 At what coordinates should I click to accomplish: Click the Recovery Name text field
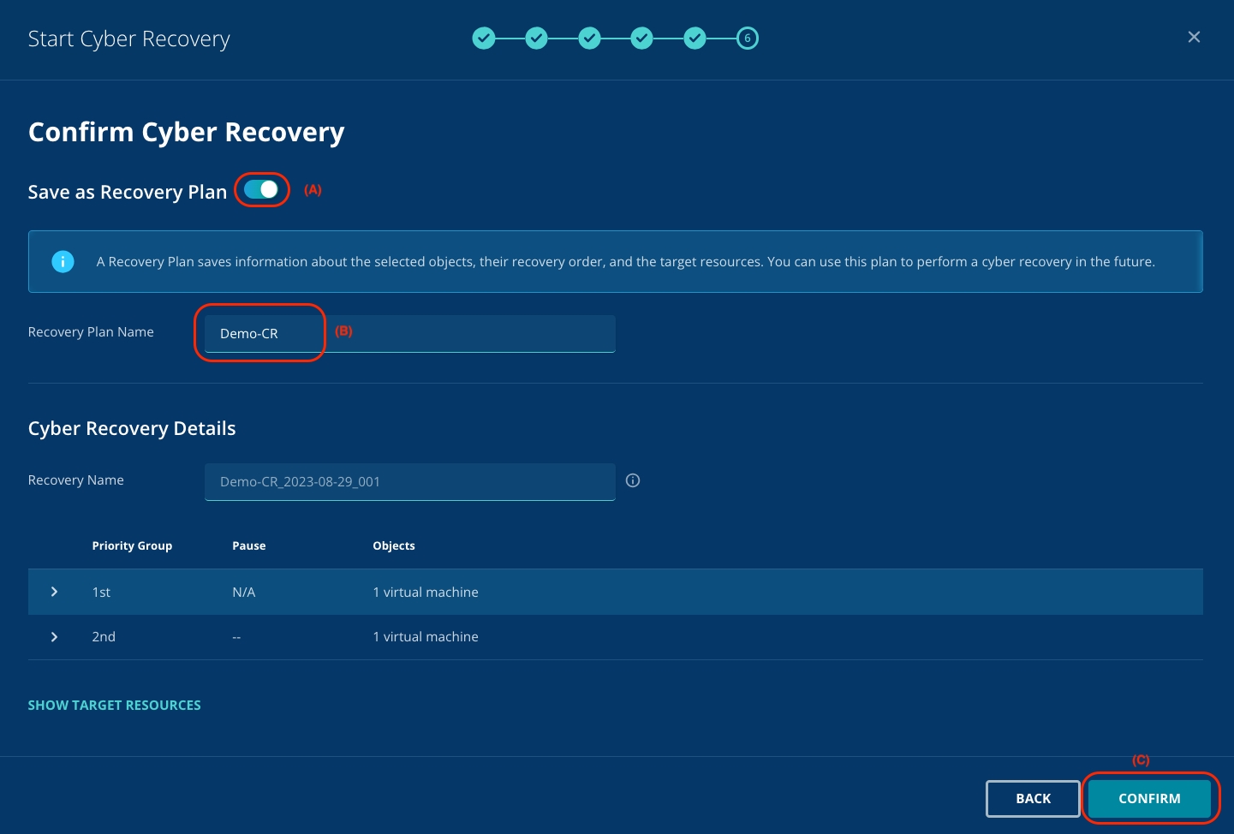coord(409,482)
